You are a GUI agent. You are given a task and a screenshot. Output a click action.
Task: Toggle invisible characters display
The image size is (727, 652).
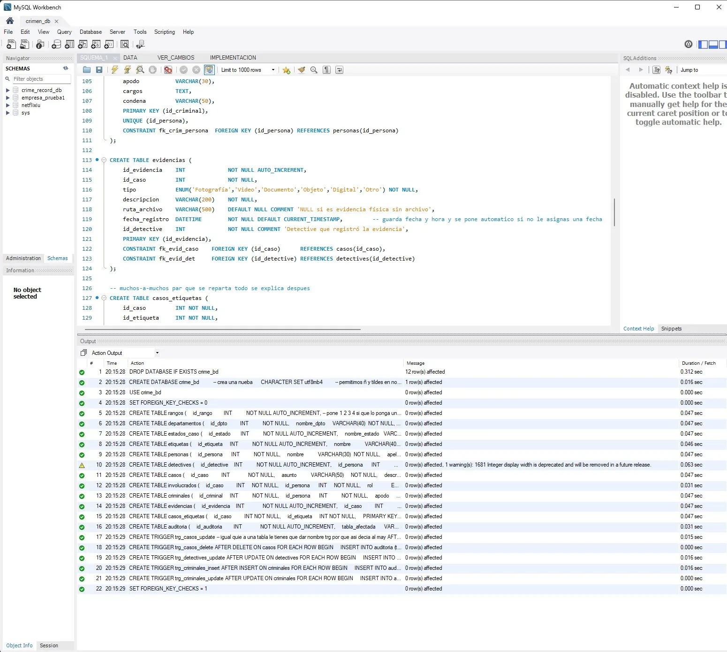[327, 70]
